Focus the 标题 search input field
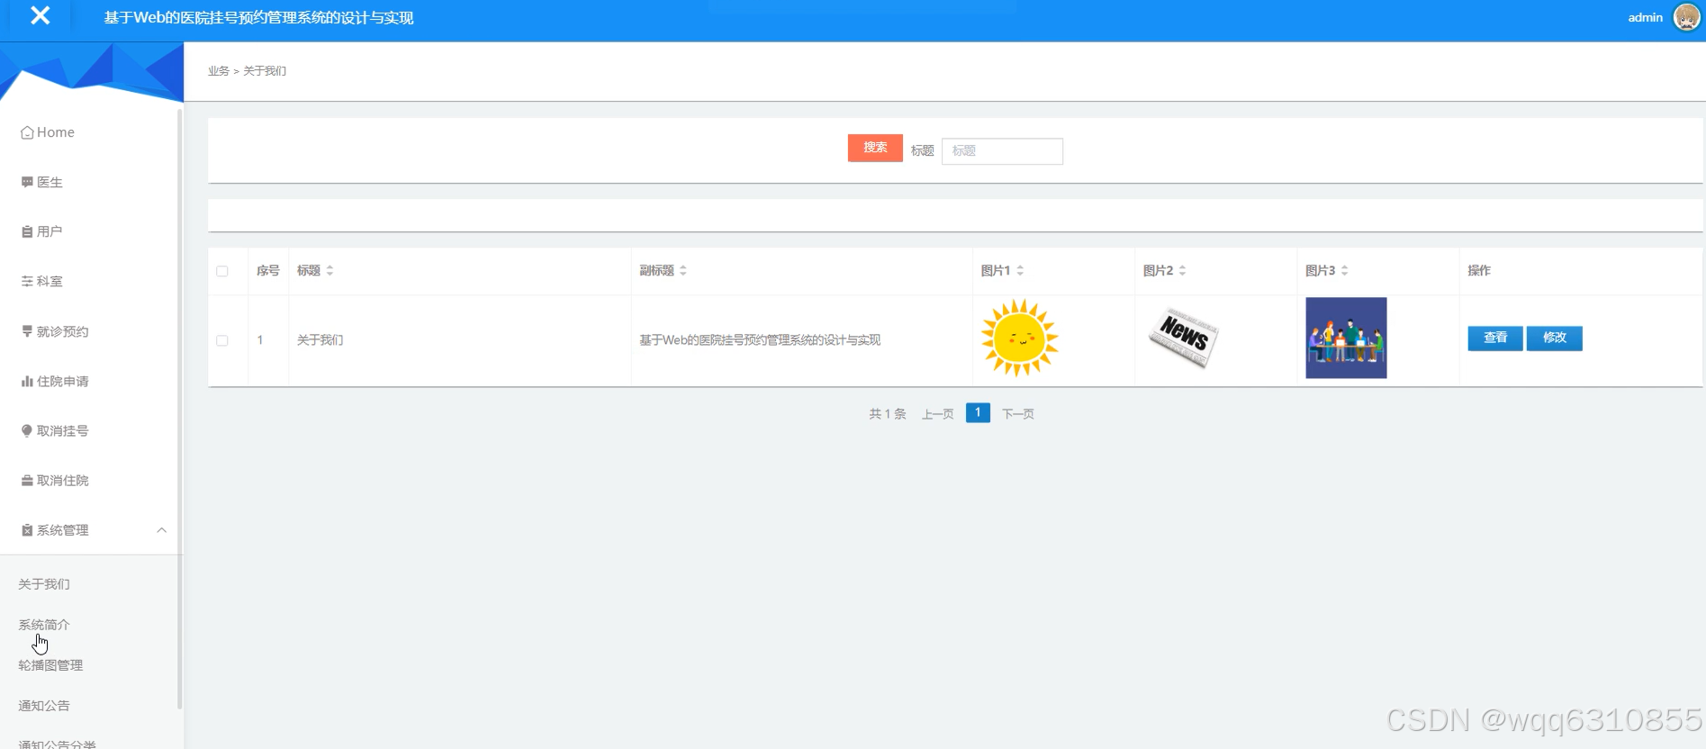Viewport: 1706px width, 749px height. point(1002,151)
